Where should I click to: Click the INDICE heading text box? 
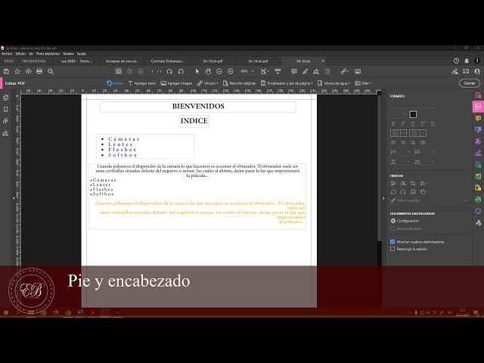194,121
